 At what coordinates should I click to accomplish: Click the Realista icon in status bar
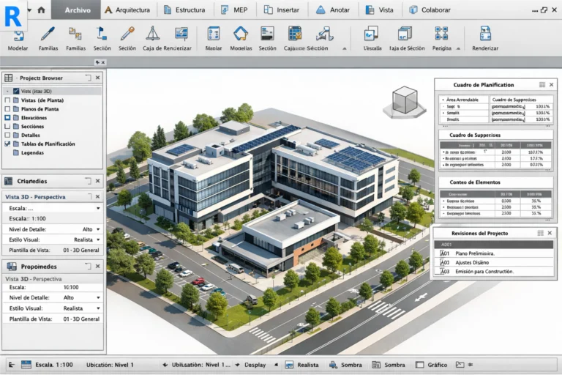click(289, 365)
